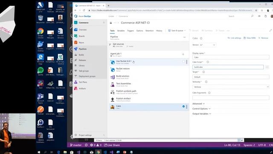This screenshot has height=154, width=273.
Task: Click Link settings for Cake task
Action: (234, 38)
